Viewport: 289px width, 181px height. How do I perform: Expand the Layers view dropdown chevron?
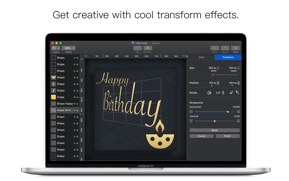tap(58, 48)
